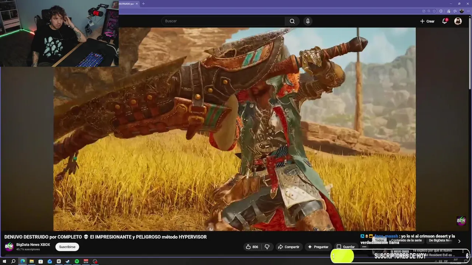472x265 pixels.
Task: Click the YouTube search magnifier button
Action: click(292, 21)
